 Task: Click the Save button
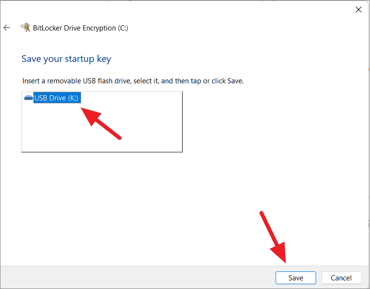(x=296, y=278)
